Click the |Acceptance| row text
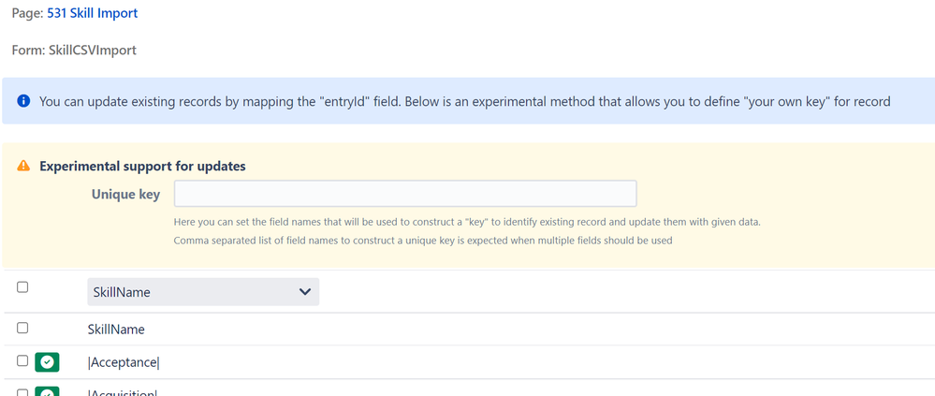935x396 pixels. point(124,362)
